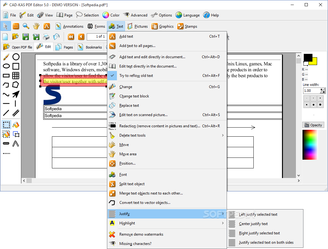Screen dimensions: 328x249
Task: Adjust the line width stepper
Action: 323,91
